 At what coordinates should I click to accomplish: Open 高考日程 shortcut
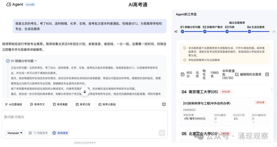coord(83,104)
